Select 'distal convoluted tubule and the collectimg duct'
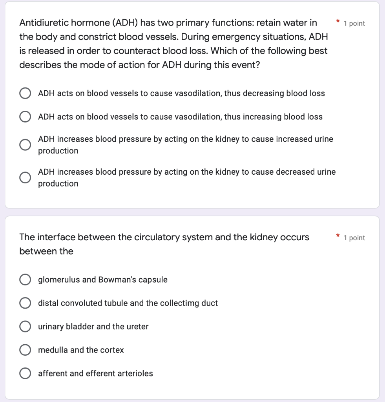Image resolution: width=385 pixels, height=402 pixels. coord(25,303)
